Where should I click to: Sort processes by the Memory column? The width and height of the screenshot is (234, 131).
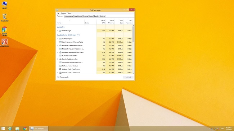point(110,22)
